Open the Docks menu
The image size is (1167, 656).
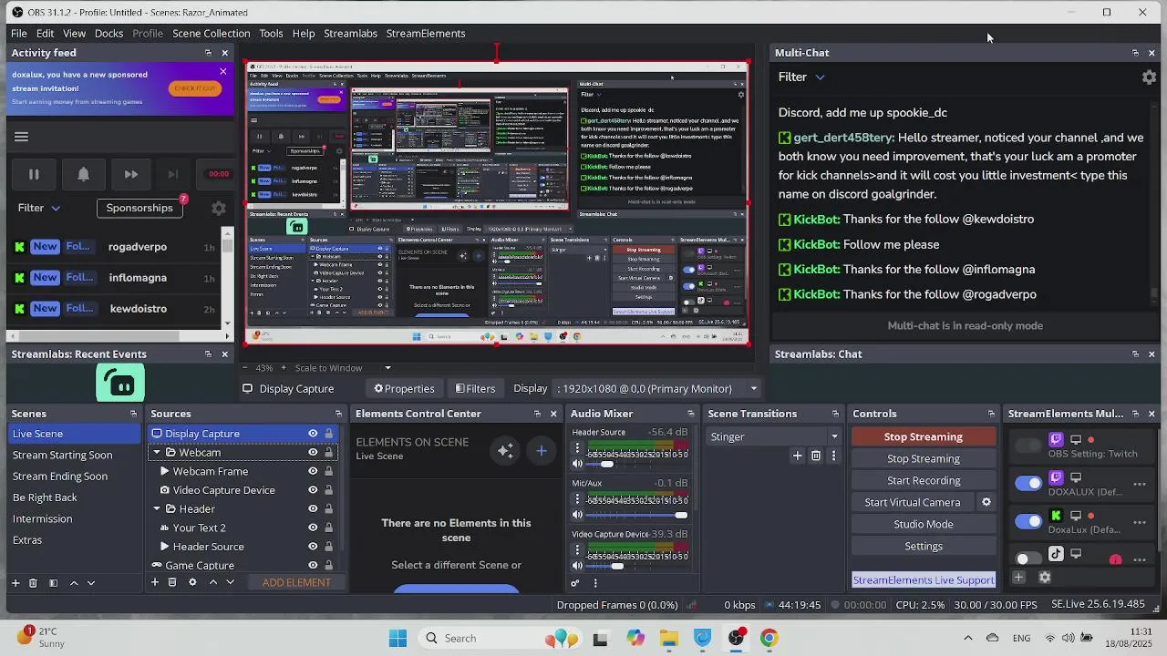point(108,34)
